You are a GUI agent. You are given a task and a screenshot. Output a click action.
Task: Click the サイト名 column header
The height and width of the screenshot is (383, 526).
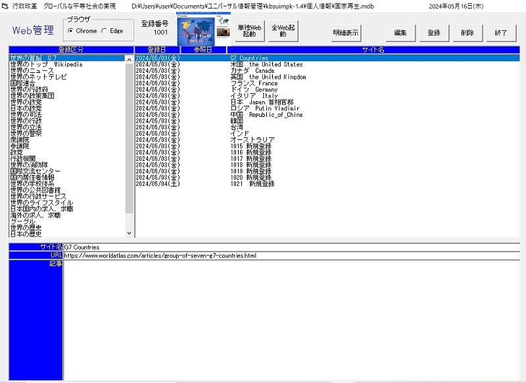[x=372, y=49]
